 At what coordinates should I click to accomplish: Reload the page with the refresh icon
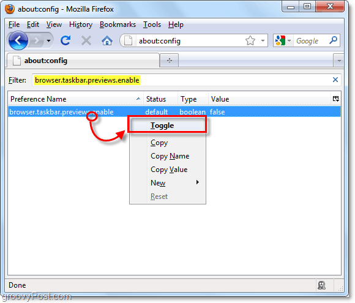pos(65,41)
